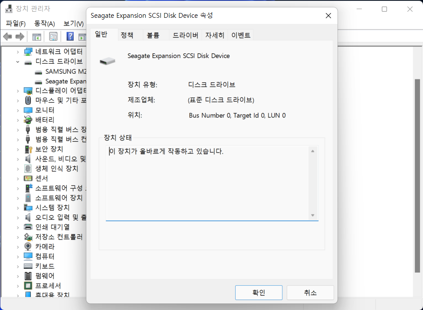Click the Back arrow in Device Manager toolbar

pyautogui.click(x=7, y=36)
